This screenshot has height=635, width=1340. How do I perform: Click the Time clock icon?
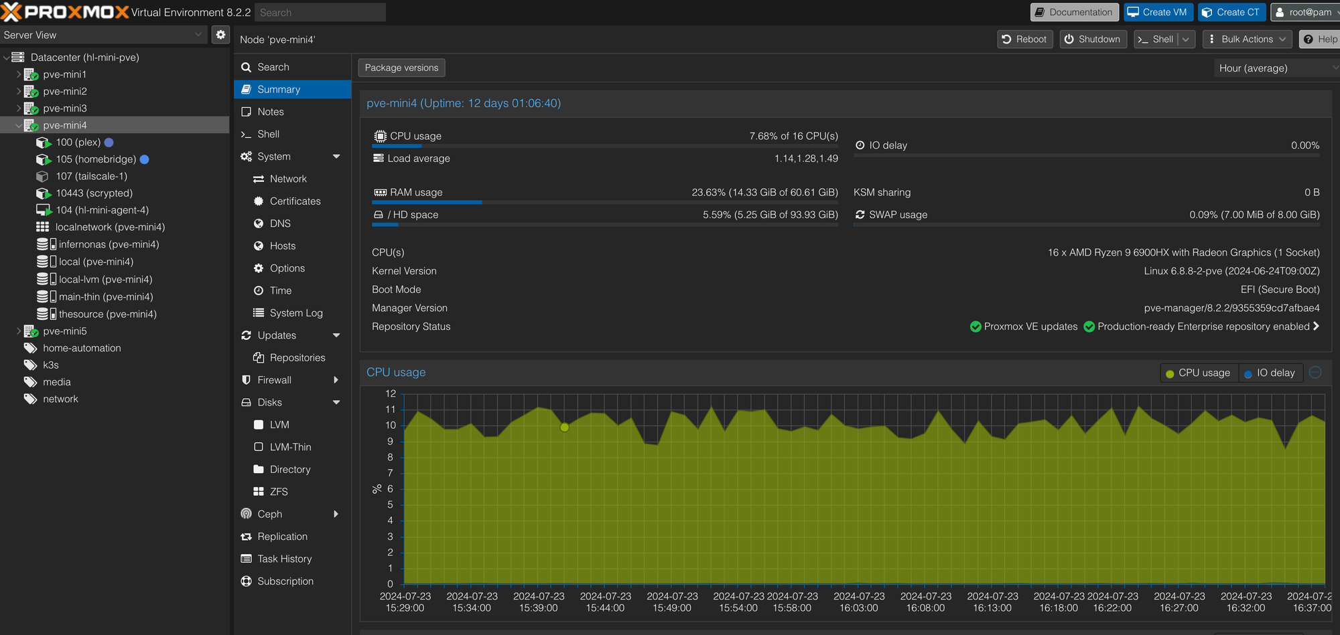point(259,290)
